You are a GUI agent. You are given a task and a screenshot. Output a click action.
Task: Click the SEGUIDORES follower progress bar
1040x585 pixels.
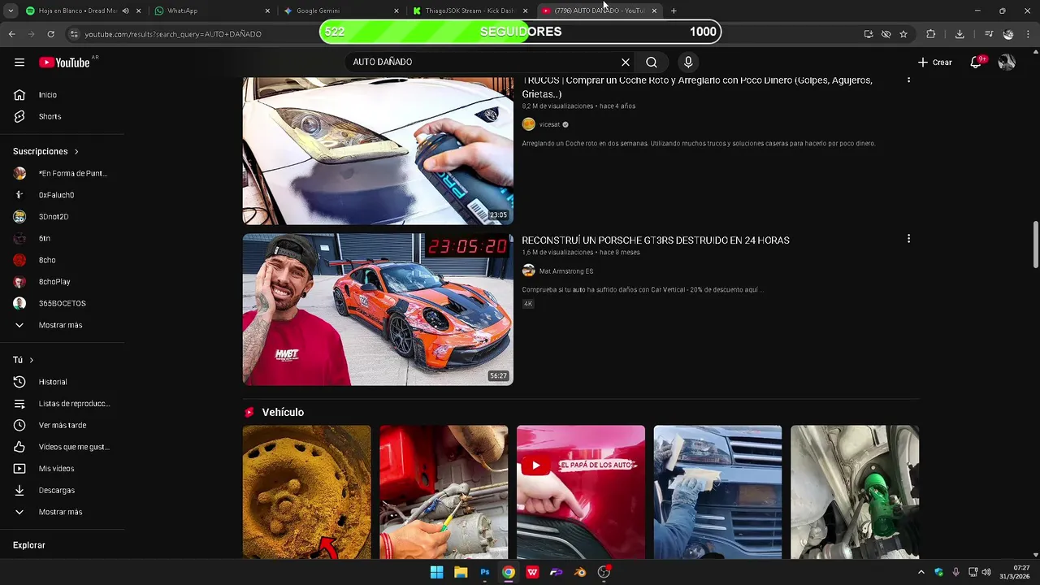[x=520, y=32]
